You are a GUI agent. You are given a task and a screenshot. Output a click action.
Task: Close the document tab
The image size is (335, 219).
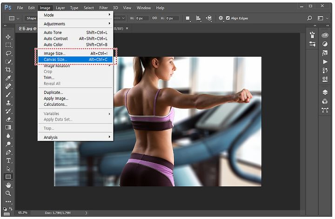pyautogui.click(x=127, y=28)
